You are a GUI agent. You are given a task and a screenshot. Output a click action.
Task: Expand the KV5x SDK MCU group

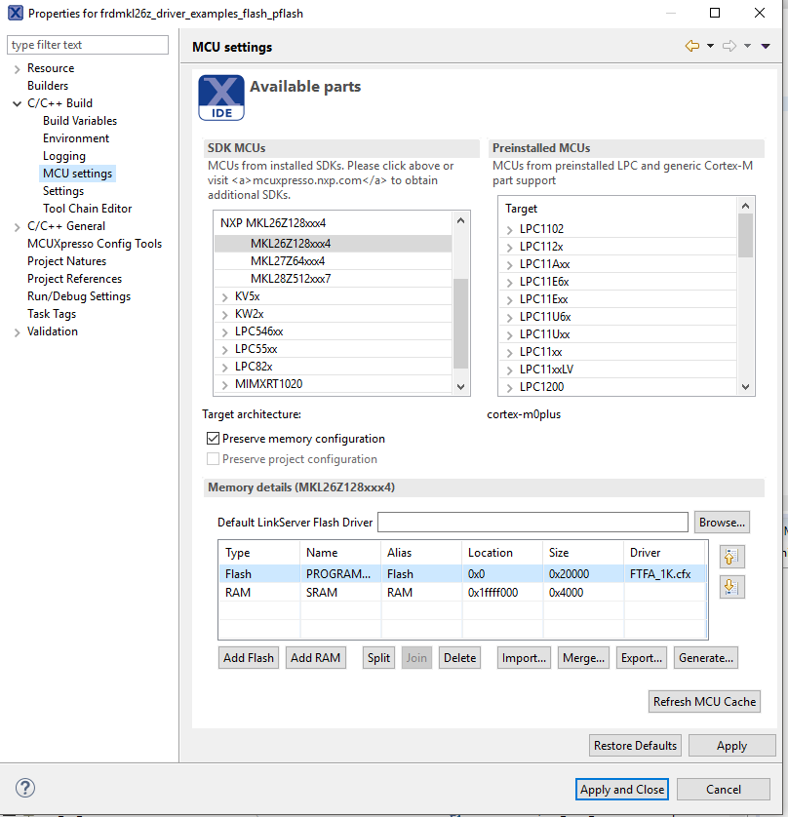[x=224, y=297]
